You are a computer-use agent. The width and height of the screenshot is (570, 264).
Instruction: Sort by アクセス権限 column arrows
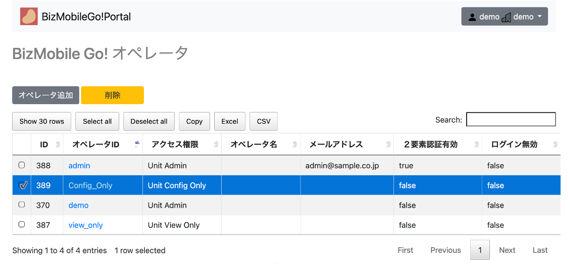pos(216,145)
